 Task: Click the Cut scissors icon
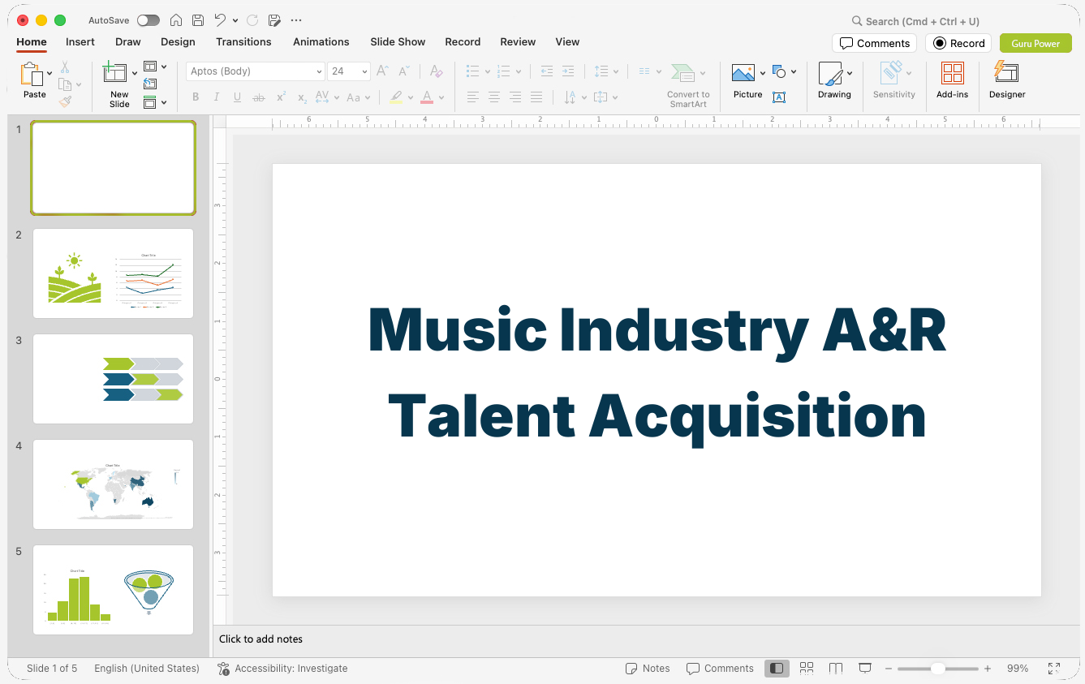[x=65, y=67]
